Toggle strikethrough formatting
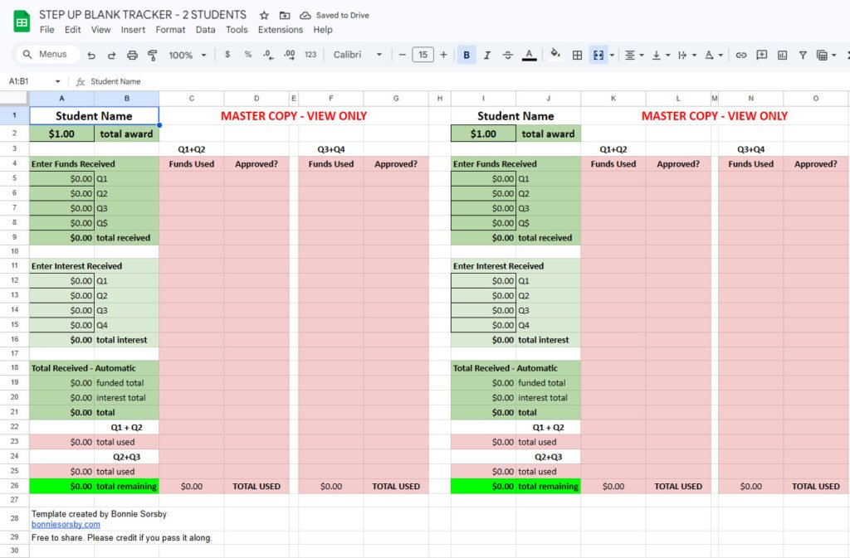Screen dimensions: 850x558 point(509,55)
